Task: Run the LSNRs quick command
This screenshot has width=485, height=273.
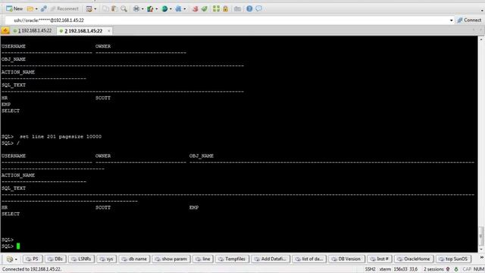Action: (x=81, y=259)
